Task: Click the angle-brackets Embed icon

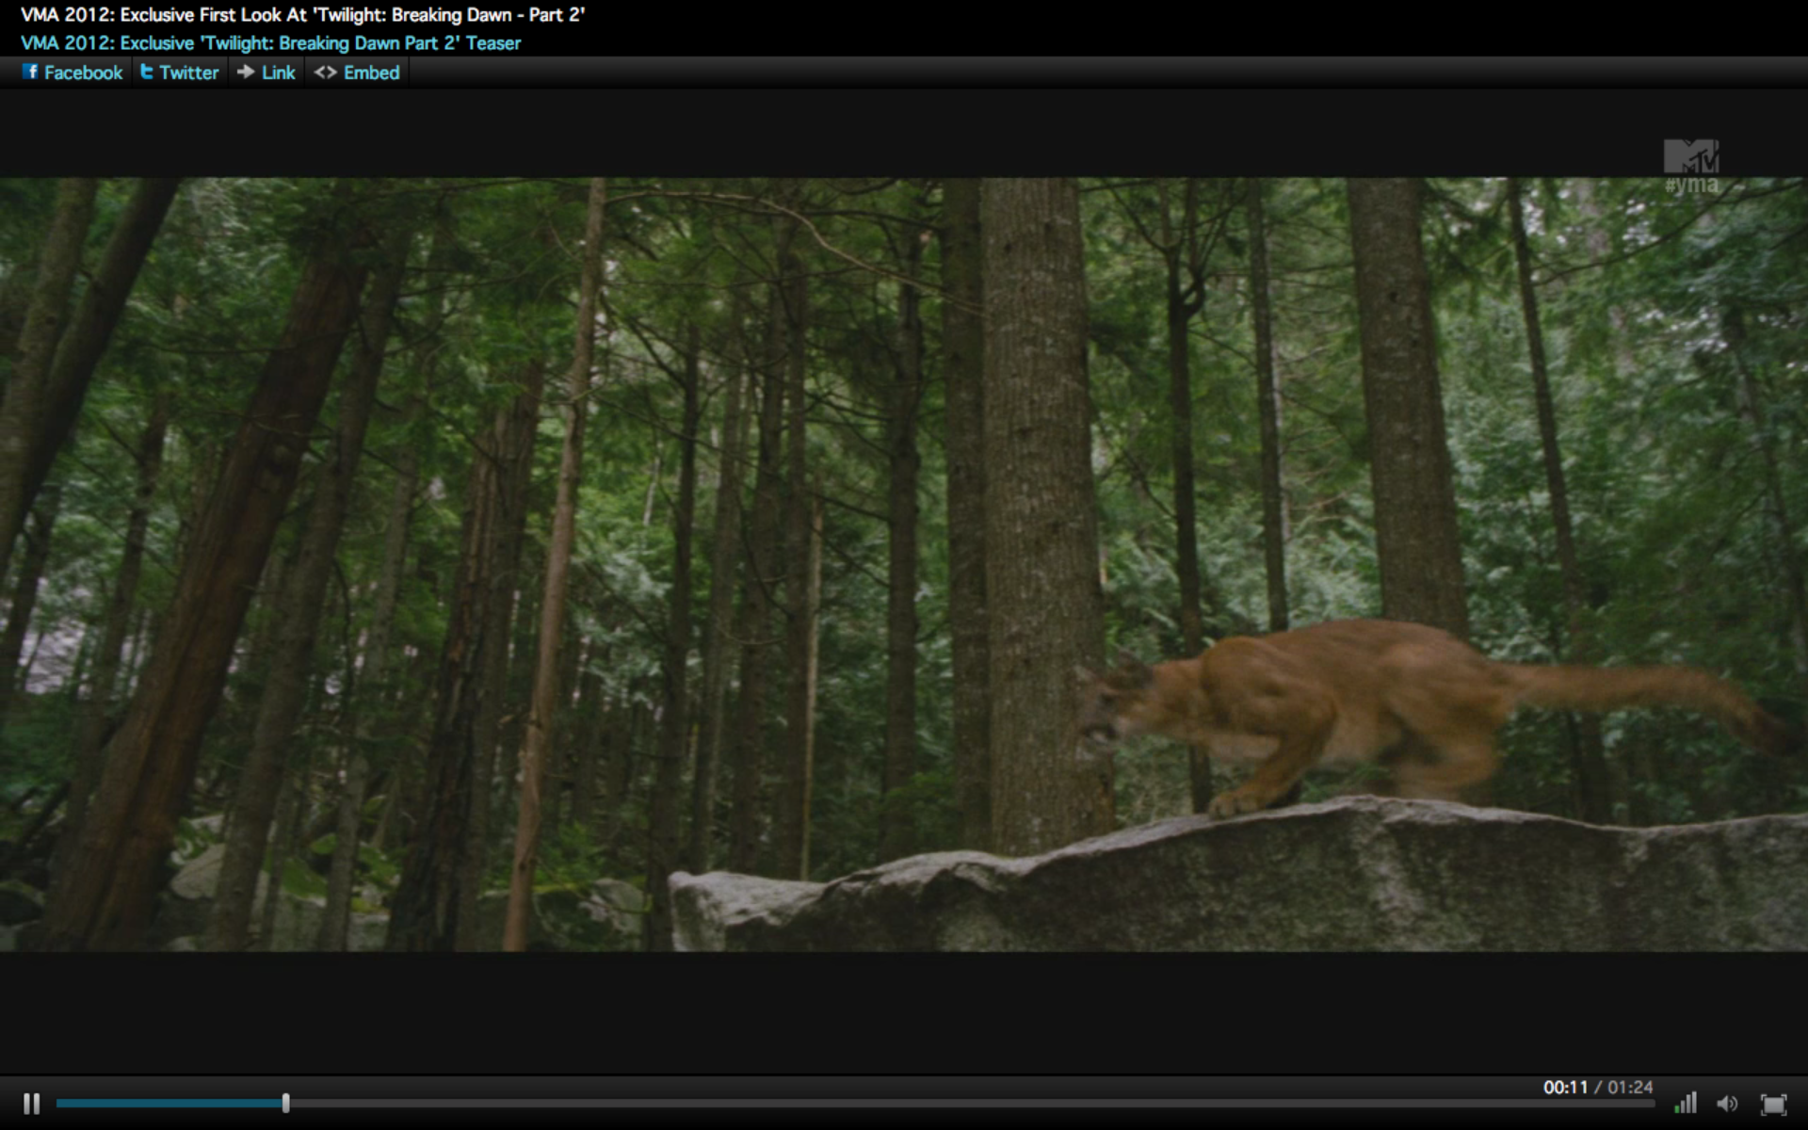Action: pyautogui.click(x=325, y=73)
